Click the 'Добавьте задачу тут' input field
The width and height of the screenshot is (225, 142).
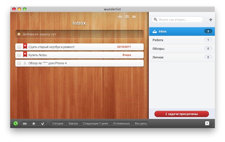[80, 34]
